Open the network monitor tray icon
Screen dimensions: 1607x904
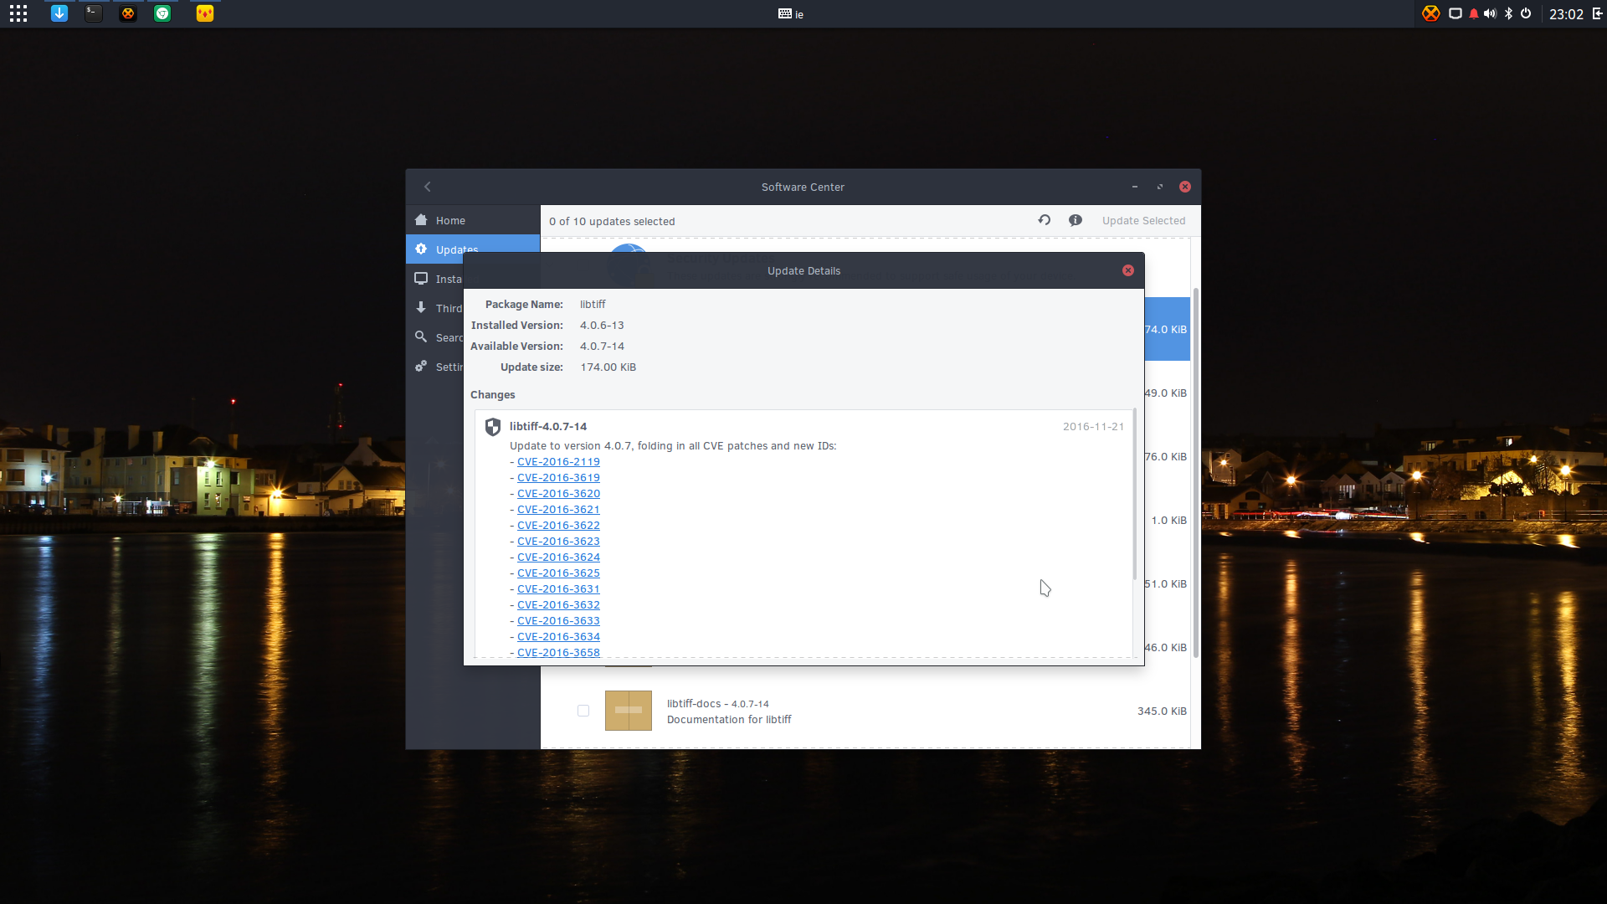1456,13
